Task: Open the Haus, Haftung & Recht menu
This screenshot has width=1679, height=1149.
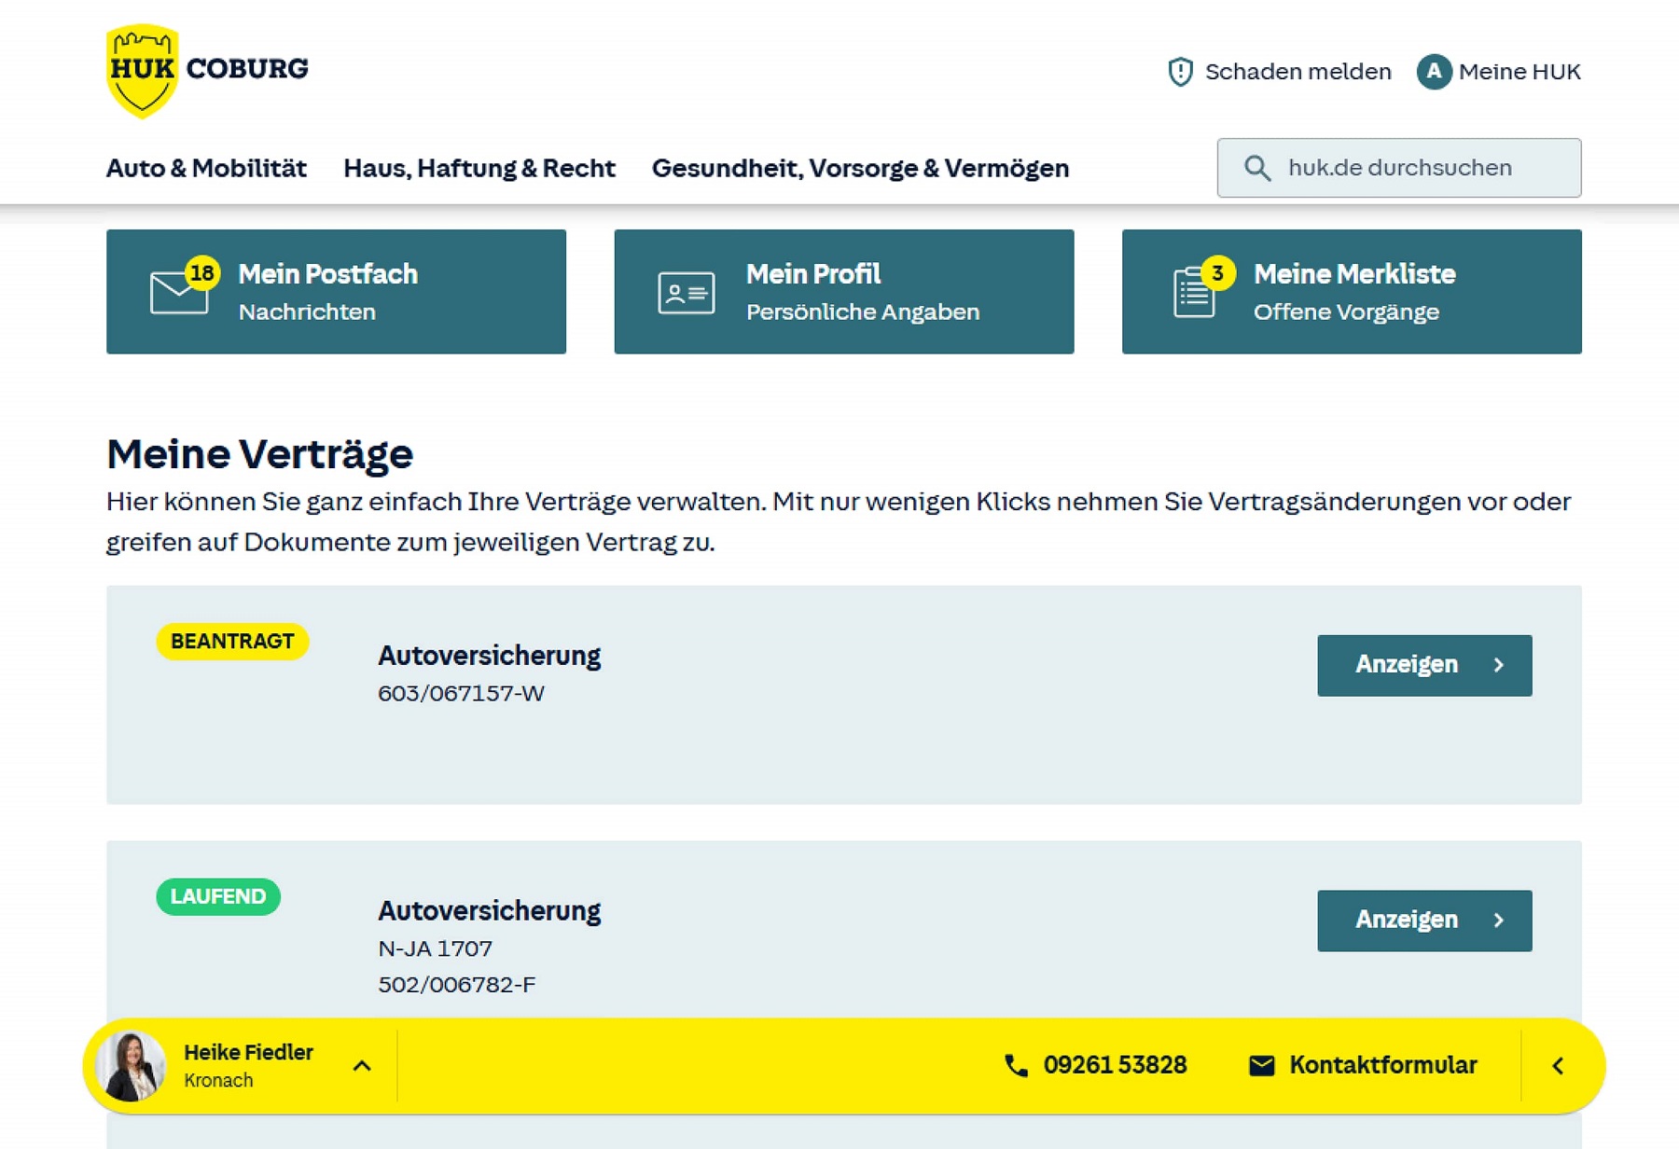Action: 479,168
